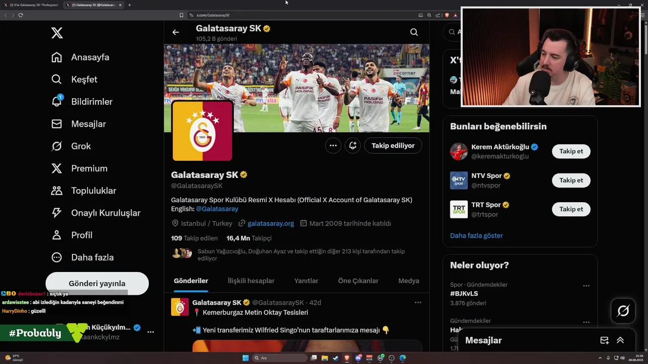Open Premium in sidebar
Screen dimensions: 648x364
79,168
